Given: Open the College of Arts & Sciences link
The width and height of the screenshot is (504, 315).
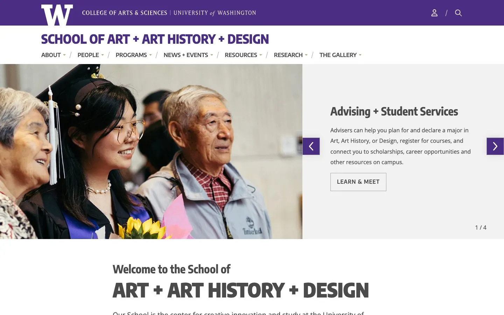Looking at the screenshot, I should (x=125, y=13).
